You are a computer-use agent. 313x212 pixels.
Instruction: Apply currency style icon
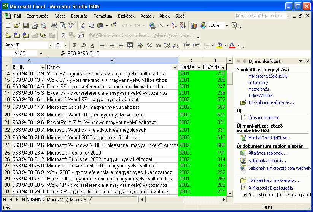tap(141, 45)
